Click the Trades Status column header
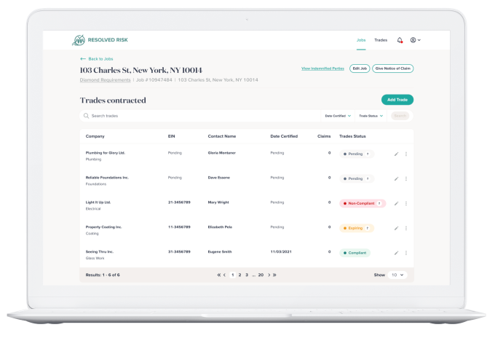495x338 pixels. tap(352, 136)
